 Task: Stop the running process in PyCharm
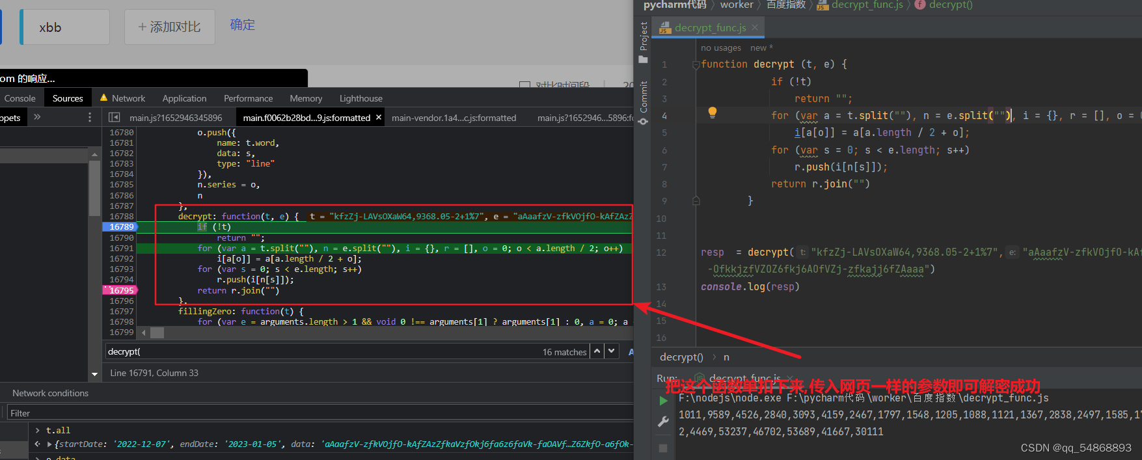[x=663, y=448]
